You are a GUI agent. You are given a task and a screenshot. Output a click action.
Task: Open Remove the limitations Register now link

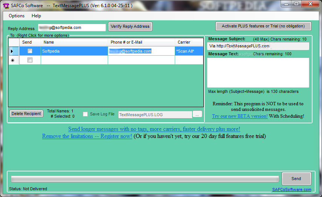(87, 136)
